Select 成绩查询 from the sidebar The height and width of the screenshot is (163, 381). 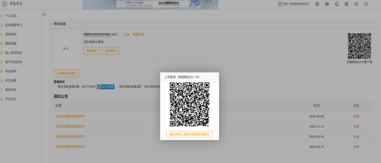11,34
